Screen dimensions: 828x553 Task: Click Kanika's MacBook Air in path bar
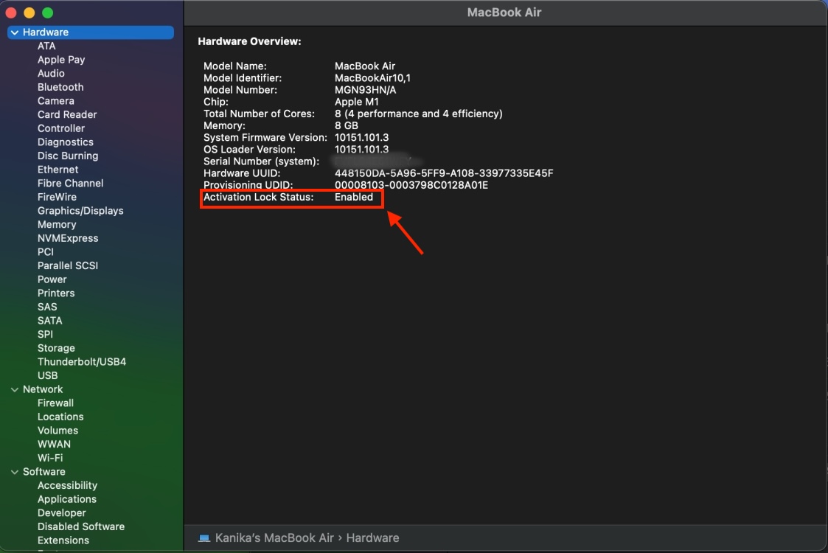pyautogui.click(x=274, y=538)
